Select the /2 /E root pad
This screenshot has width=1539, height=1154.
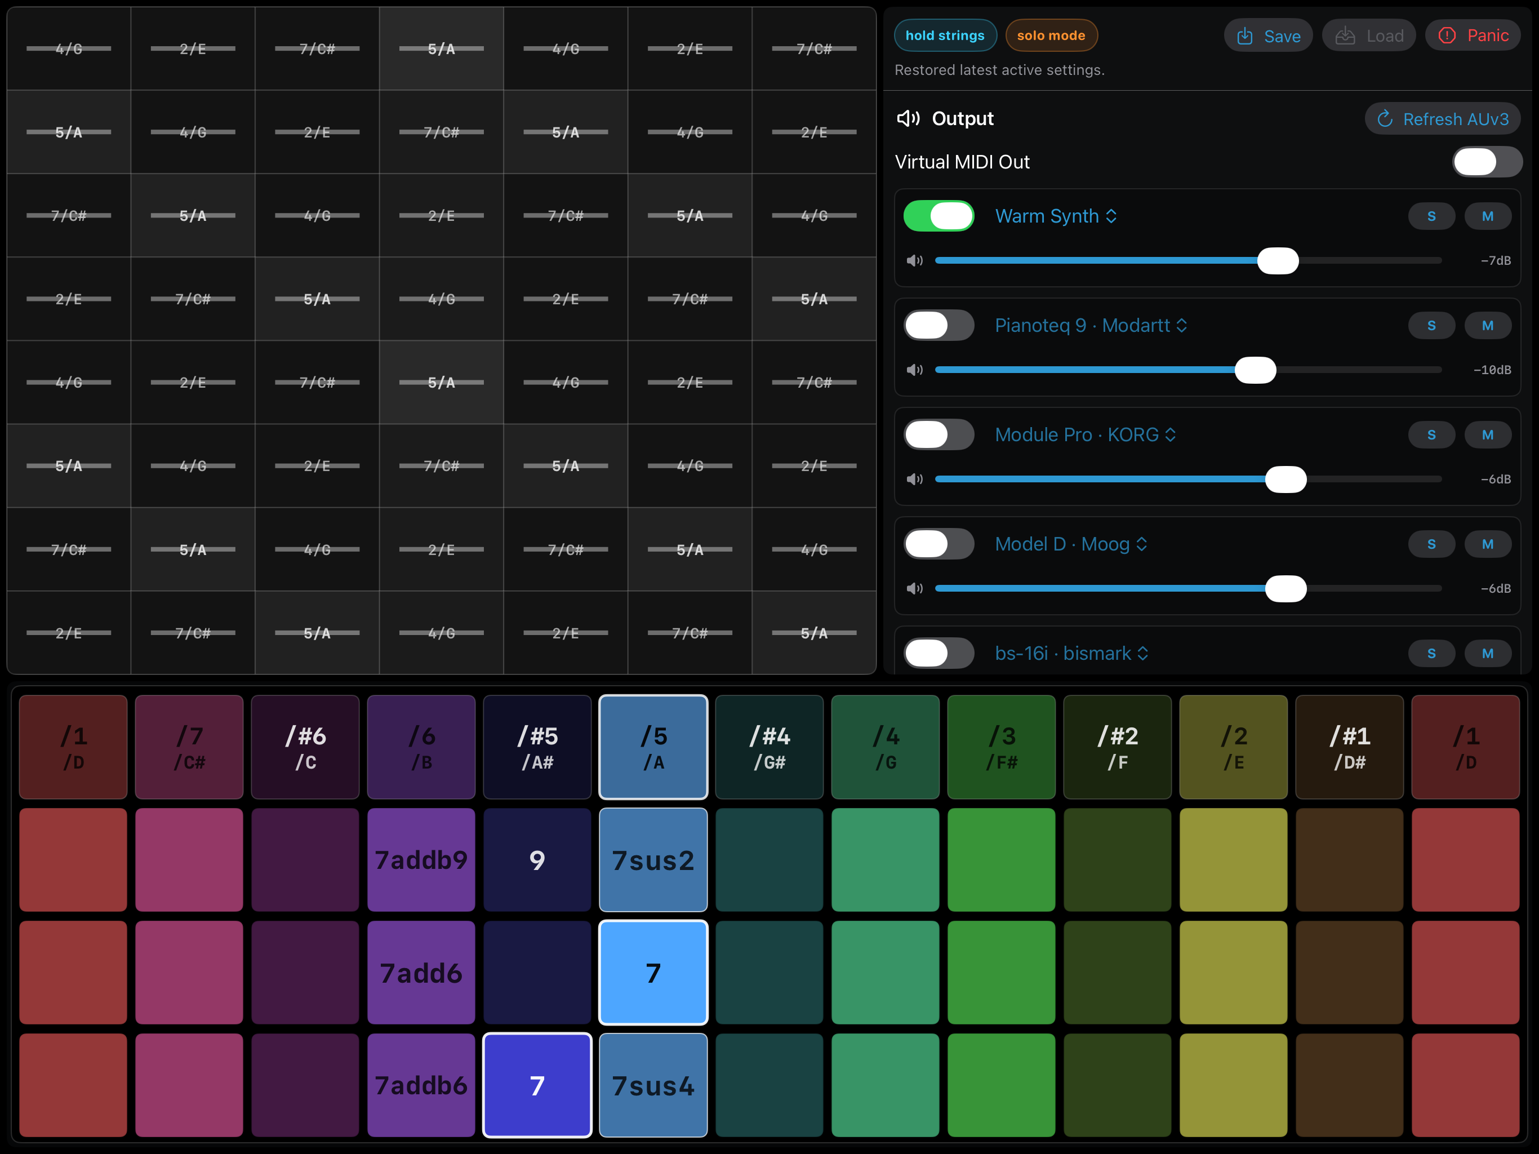pos(1234,747)
